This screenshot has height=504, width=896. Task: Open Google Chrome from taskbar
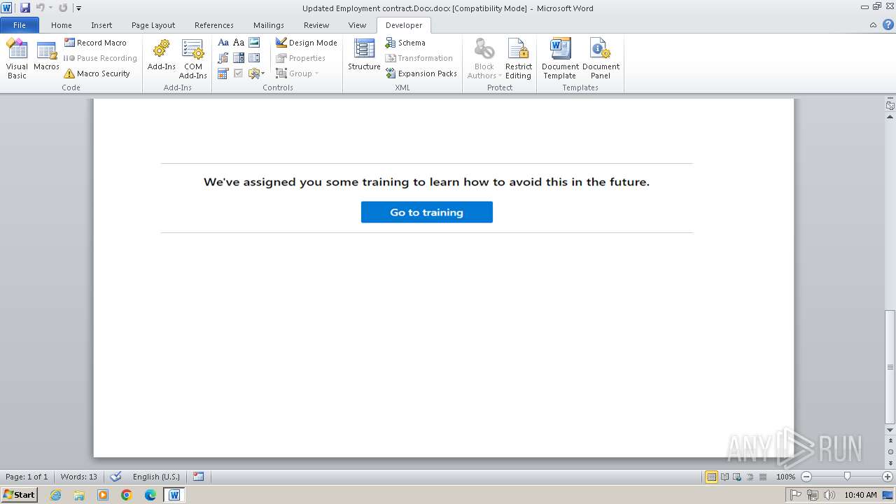(x=127, y=495)
